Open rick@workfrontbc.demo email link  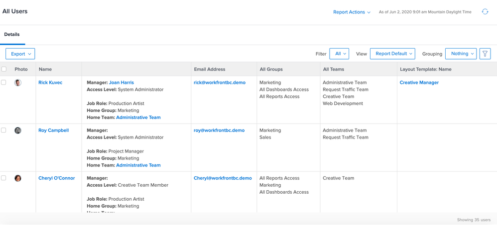(x=220, y=82)
